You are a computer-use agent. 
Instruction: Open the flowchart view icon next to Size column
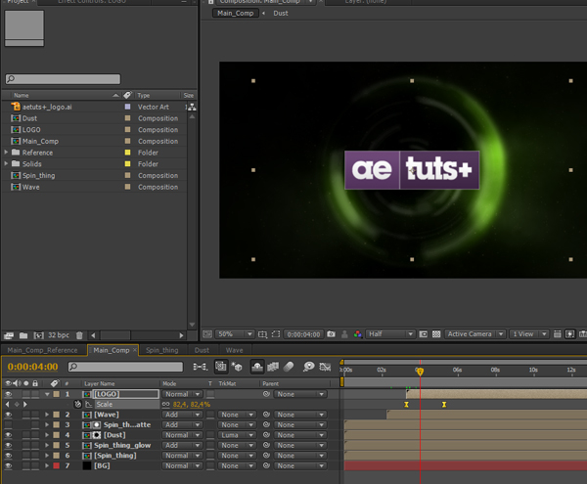coord(192,107)
